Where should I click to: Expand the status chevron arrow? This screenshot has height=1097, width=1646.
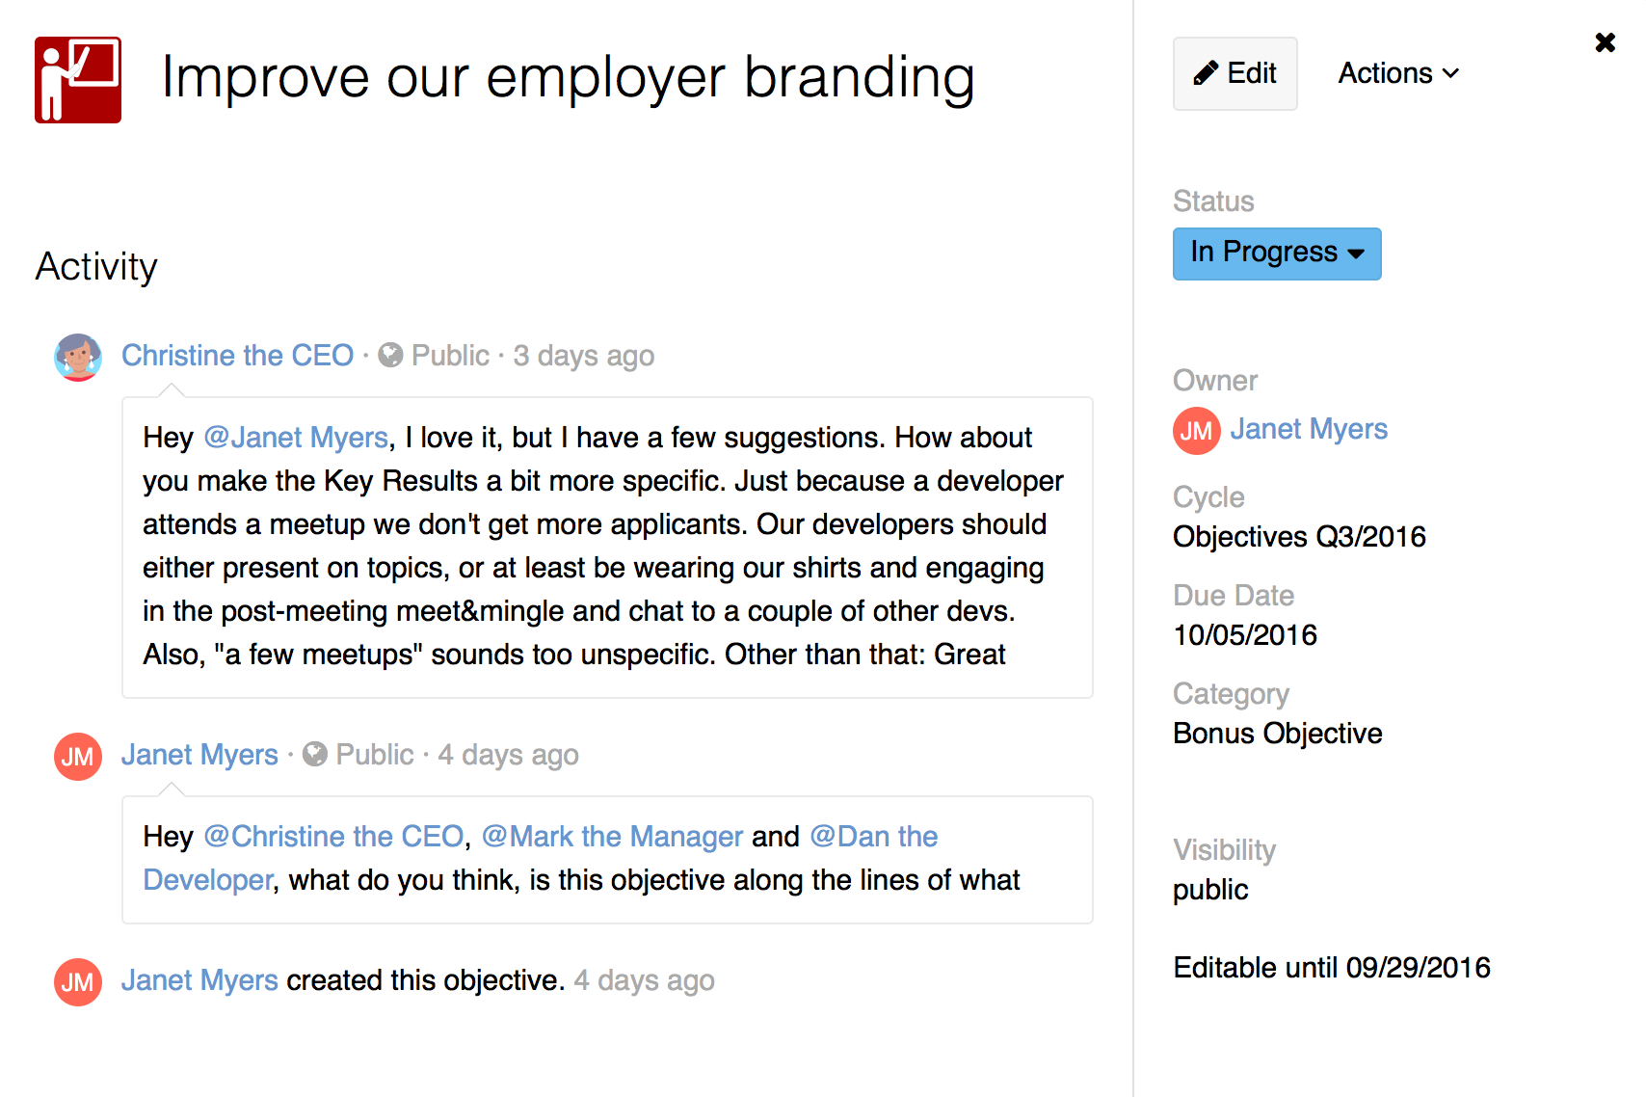point(1358,254)
